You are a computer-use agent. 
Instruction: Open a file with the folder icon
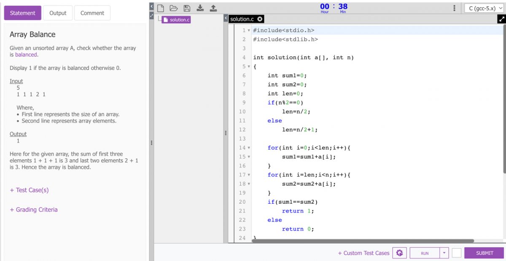[x=173, y=8]
